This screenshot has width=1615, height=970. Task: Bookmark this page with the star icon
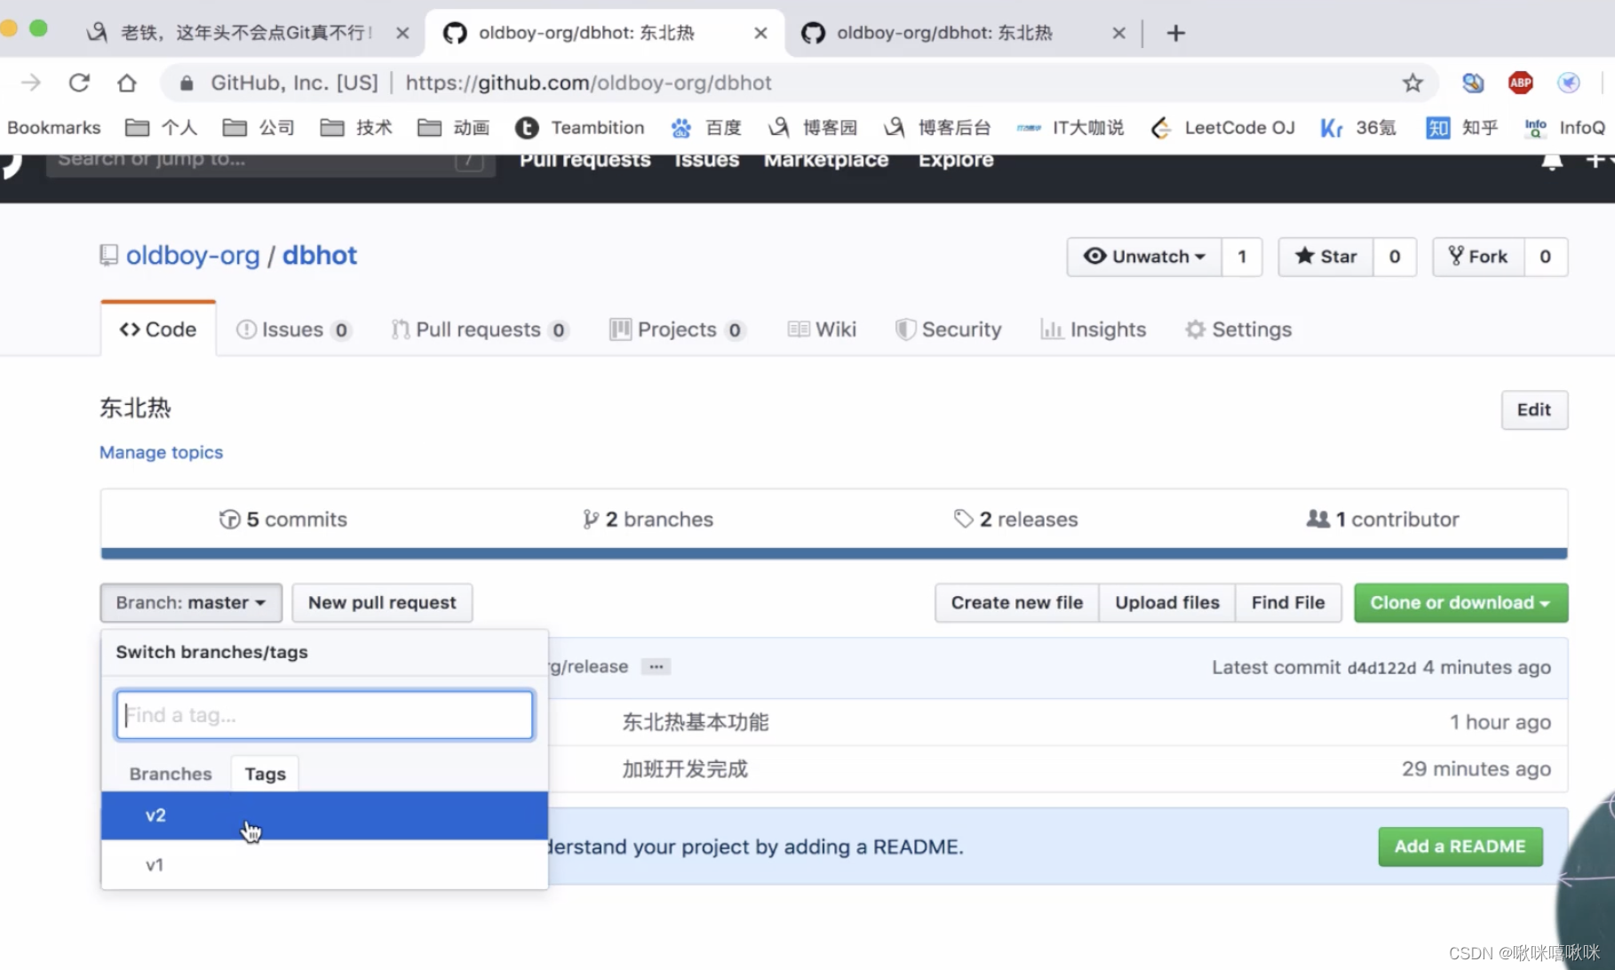[x=1412, y=83]
